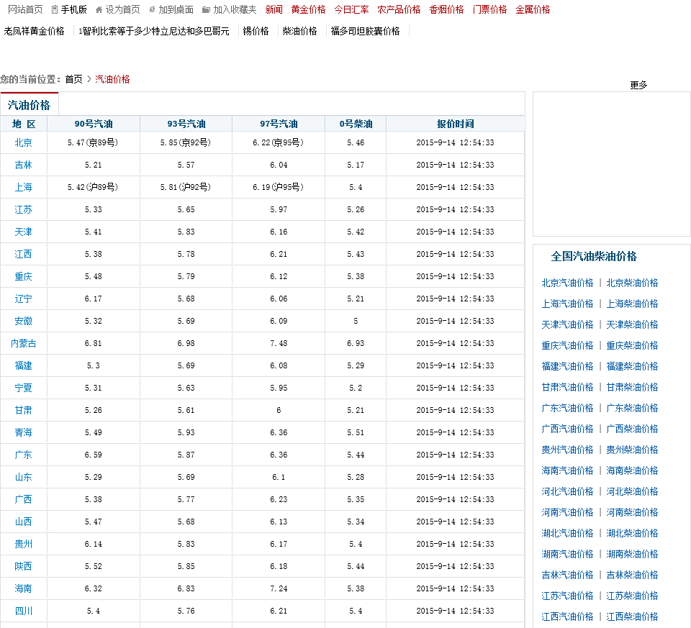The height and width of the screenshot is (628, 691).
Task: Click the 97号汽油 column header
Action: [x=279, y=124]
